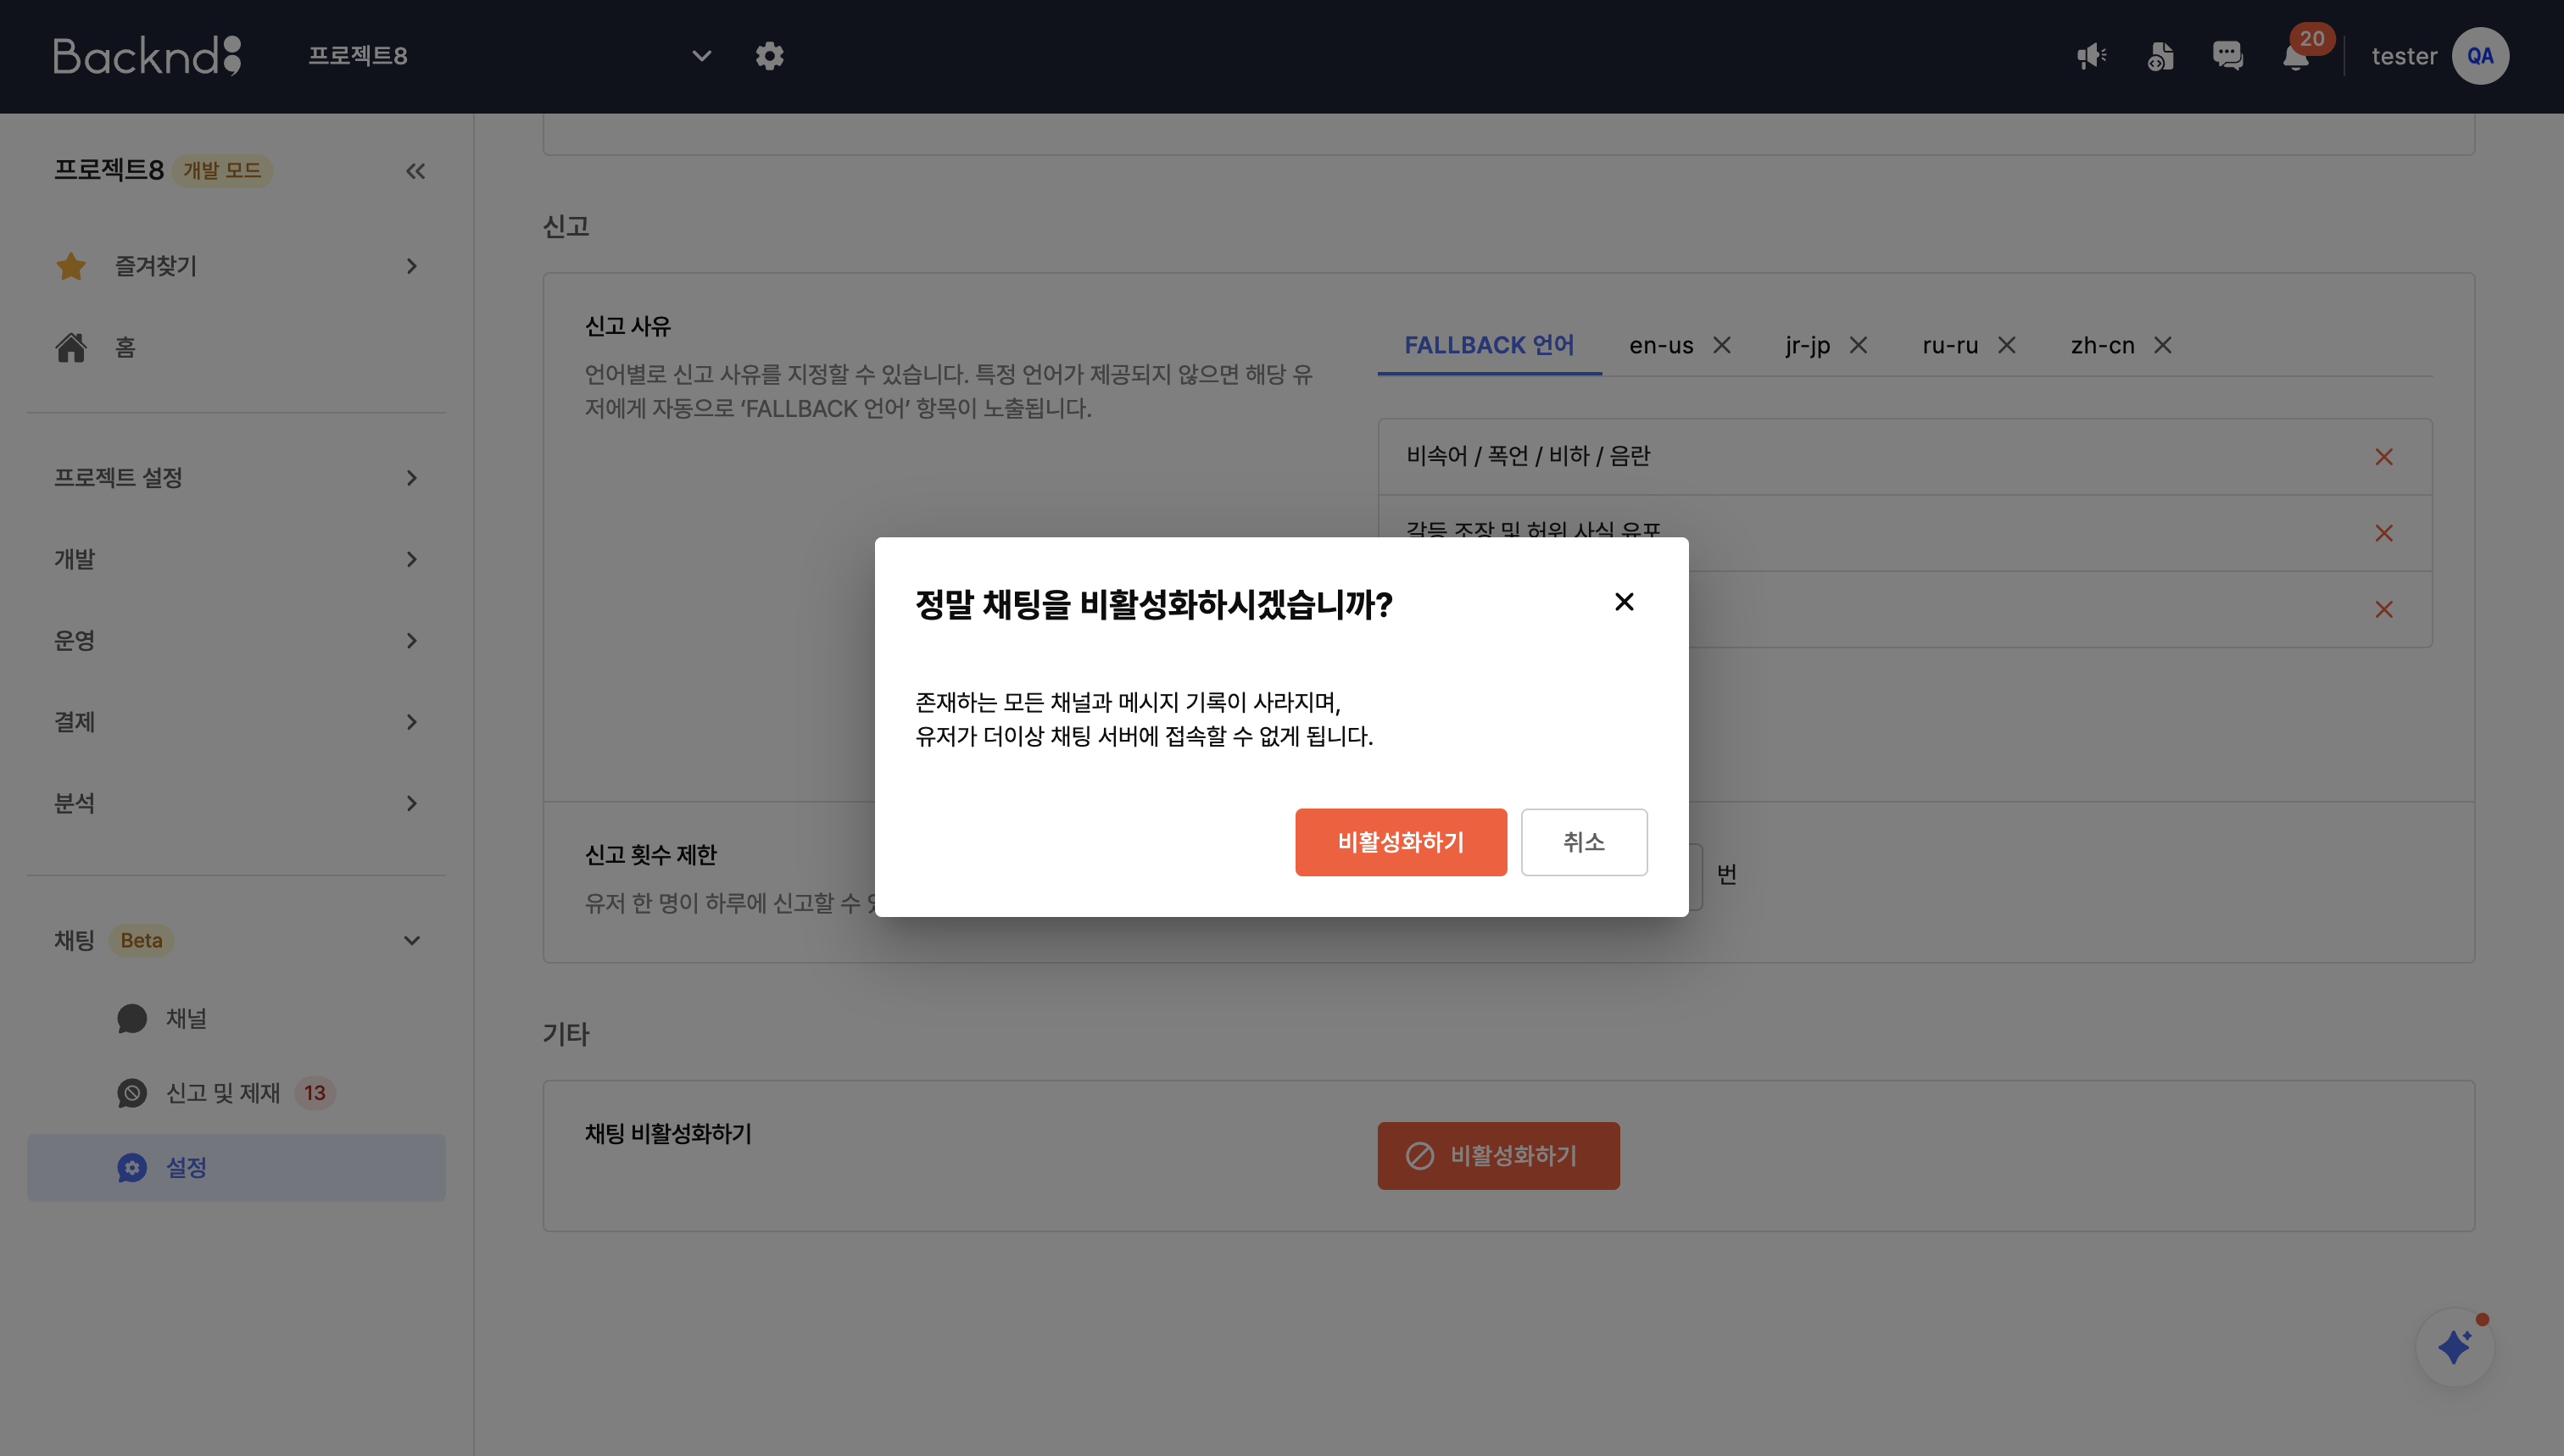Click the 설정 chat gear icon
This screenshot has width=2564, height=1456.
click(x=132, y=1167)
